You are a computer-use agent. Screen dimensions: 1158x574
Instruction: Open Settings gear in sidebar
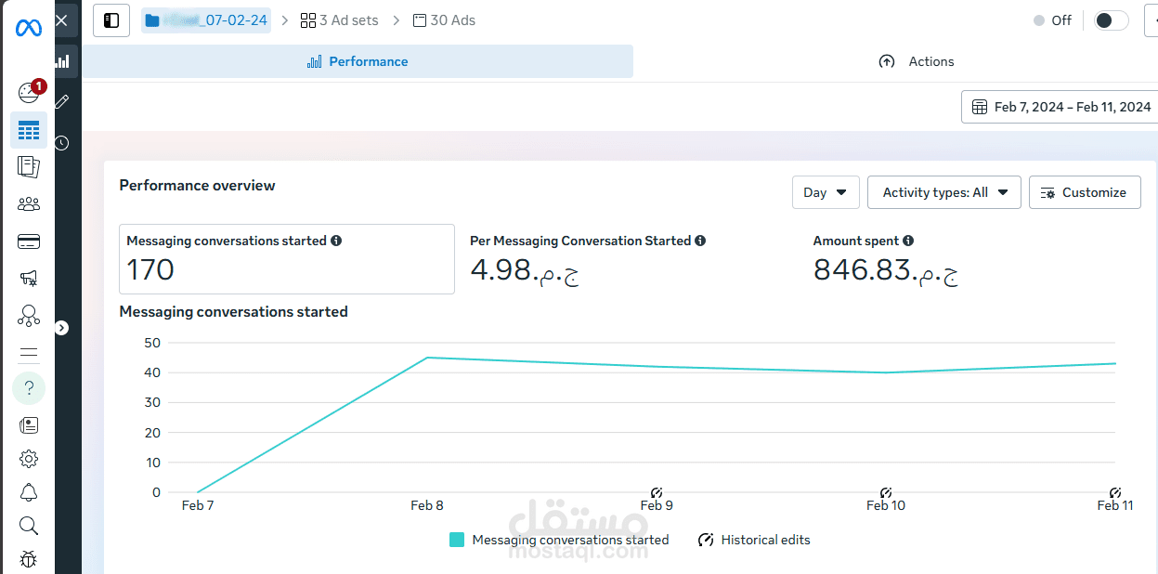29,459
